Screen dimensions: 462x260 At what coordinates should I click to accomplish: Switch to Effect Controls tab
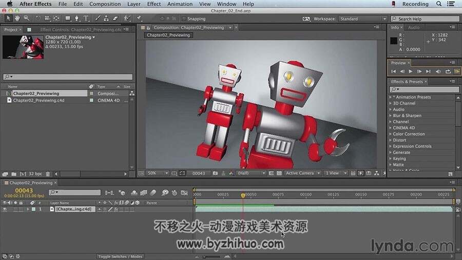click(81, 29)
